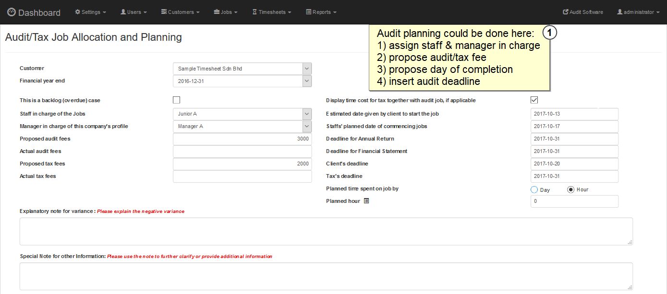
Task: Click the numbered step 1 circle marker
Action: click(550, 33)
